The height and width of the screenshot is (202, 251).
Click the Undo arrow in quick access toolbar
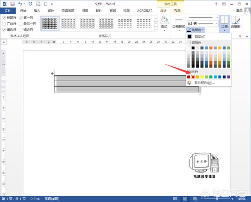tap(20, 4)
